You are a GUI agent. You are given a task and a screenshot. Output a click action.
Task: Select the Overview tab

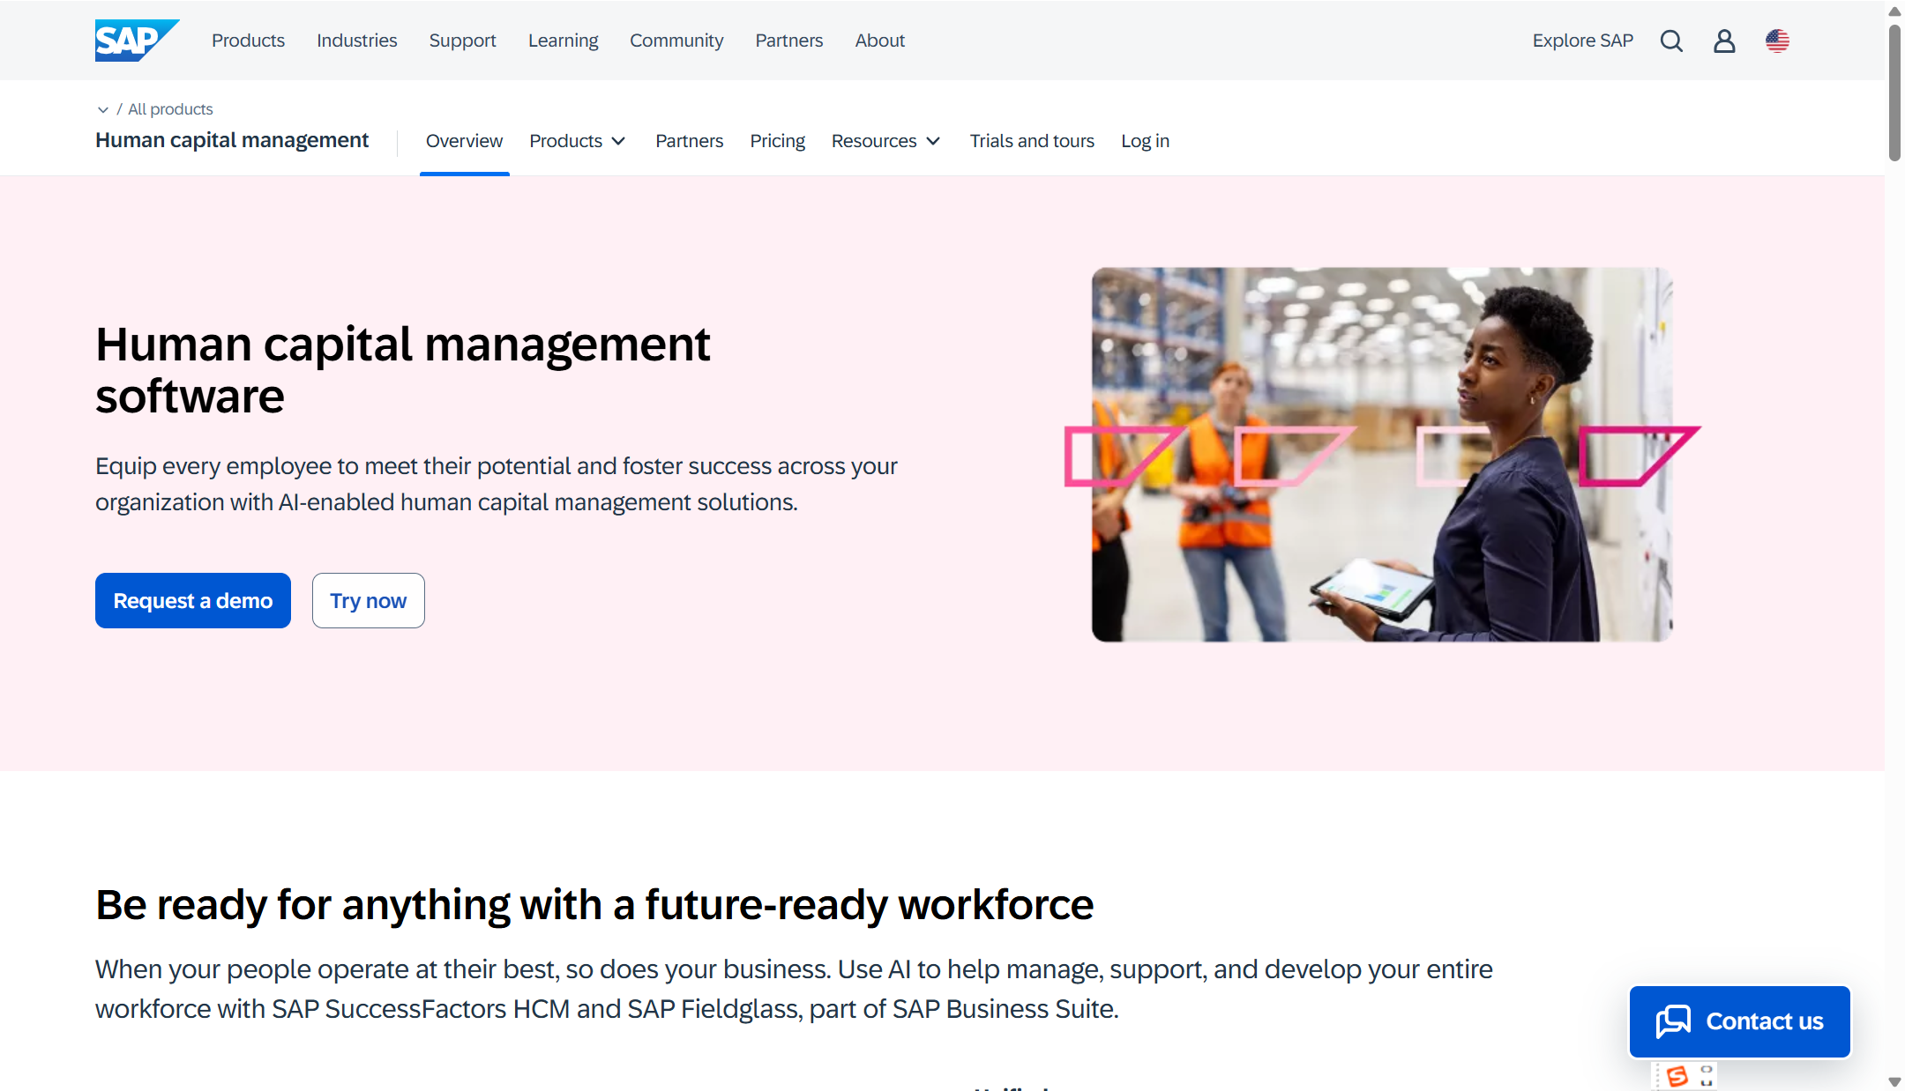[x=464, y=141]
